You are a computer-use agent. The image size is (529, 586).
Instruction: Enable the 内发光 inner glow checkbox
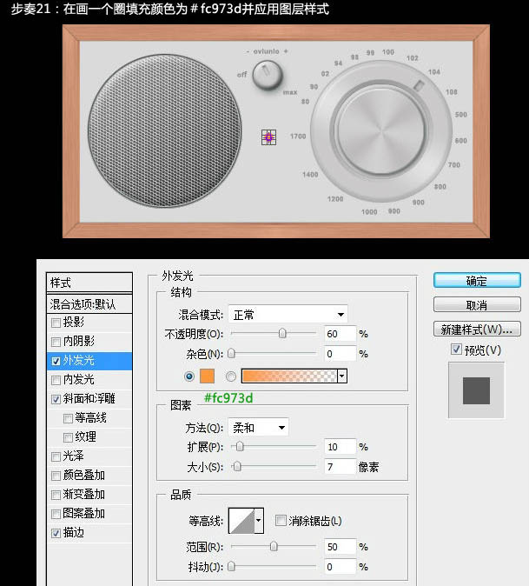coord(56,380)
